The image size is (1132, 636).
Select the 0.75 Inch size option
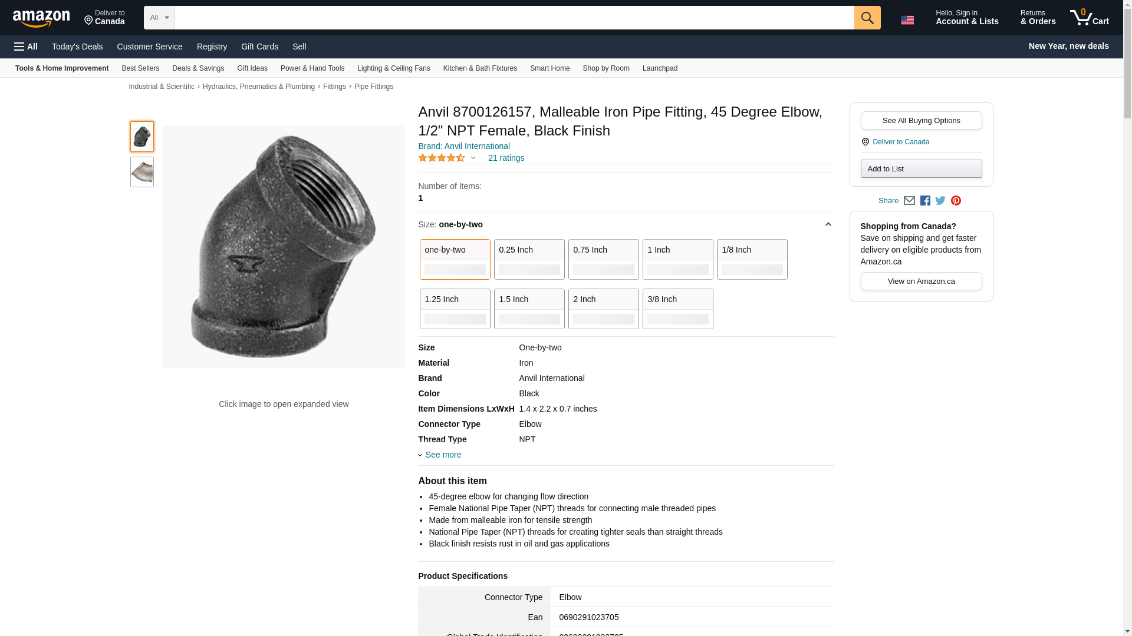point(603,259)
